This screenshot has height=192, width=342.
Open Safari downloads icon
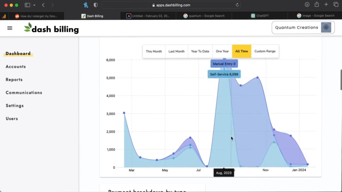coord(307,4)
